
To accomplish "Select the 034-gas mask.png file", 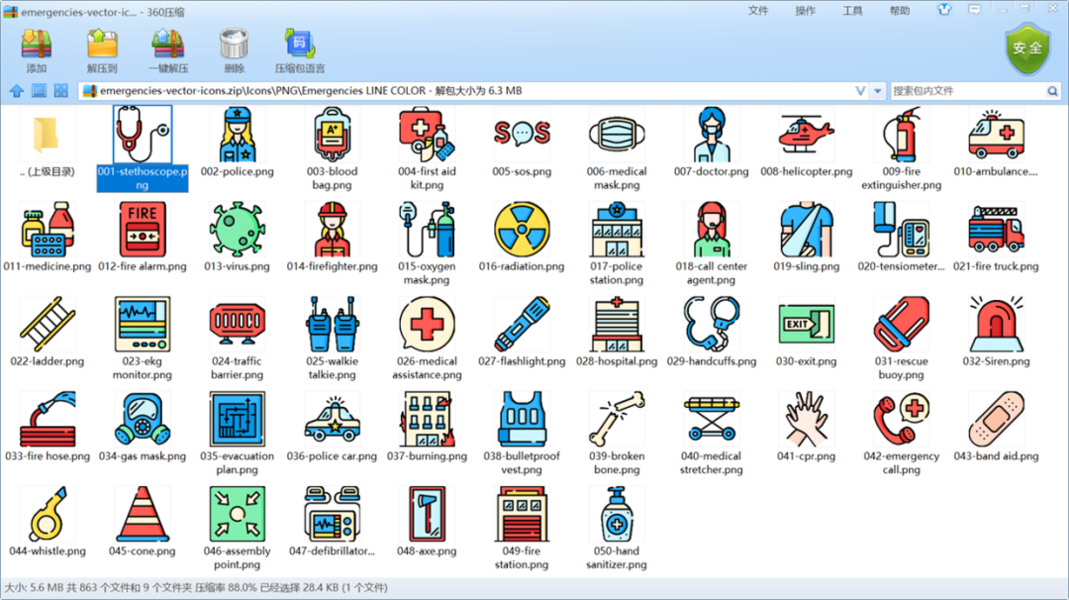I will (143, 427).
